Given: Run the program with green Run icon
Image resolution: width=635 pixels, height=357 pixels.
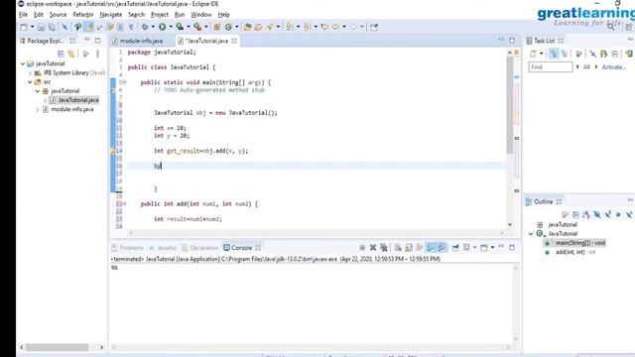Looking at the screenshot, I should pyautogui.click(x=162, y=27).
